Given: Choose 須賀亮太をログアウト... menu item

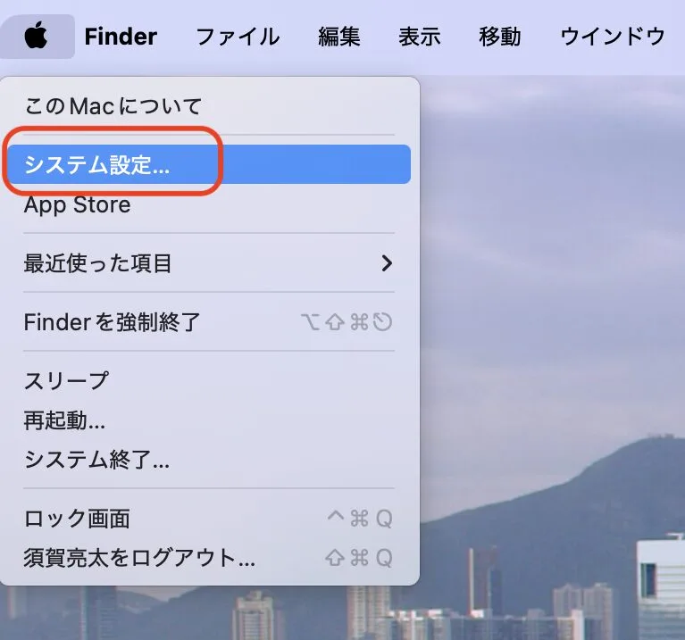Looking at the screenshot, I should [x=209, y=558].
